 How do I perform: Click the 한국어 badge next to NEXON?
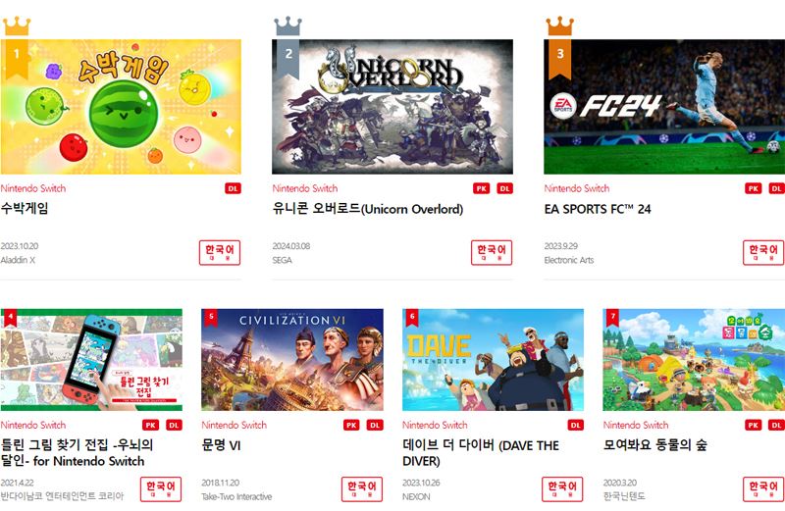click(x=562, y=489)
